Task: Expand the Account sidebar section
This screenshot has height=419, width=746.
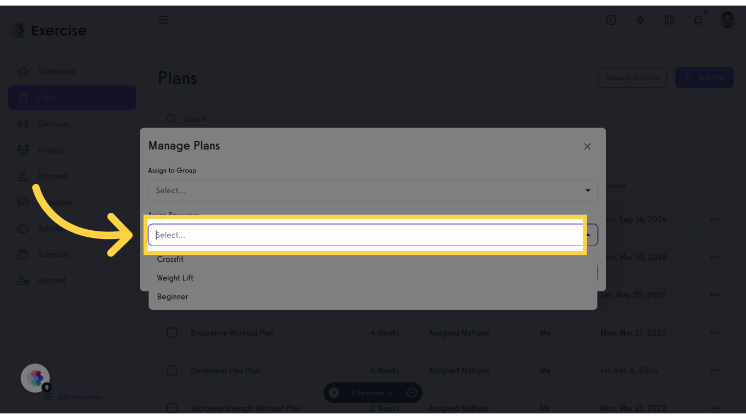Action: 51,280
